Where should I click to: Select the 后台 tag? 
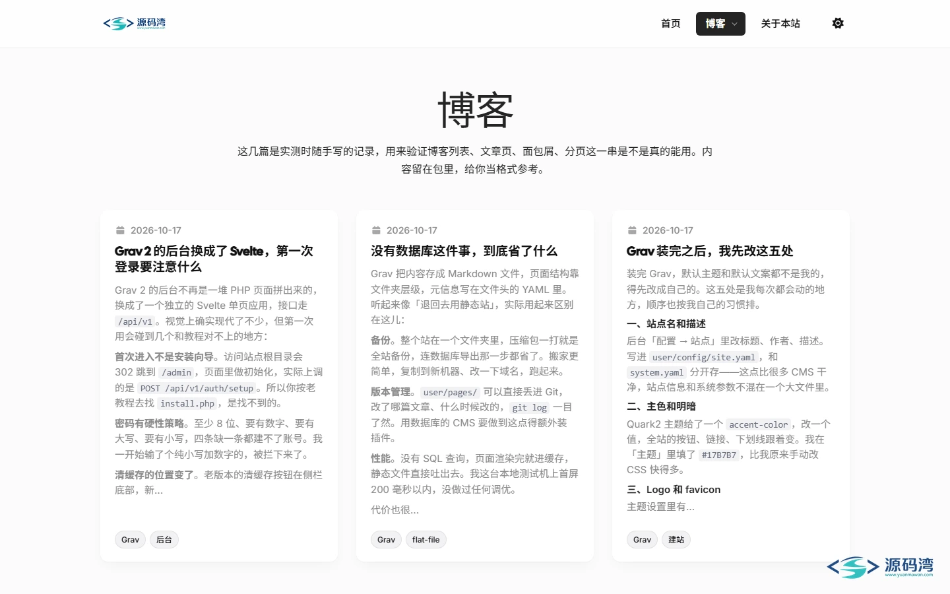click(164, 540)
